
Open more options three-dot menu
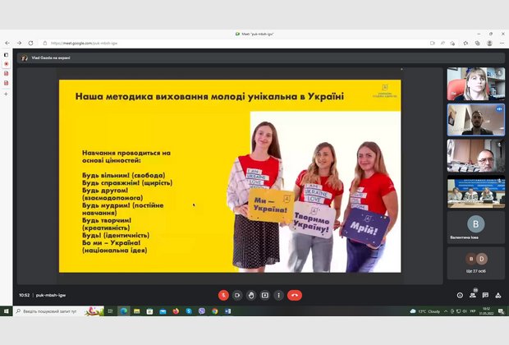pyautogui.click(x=279, y=295)
